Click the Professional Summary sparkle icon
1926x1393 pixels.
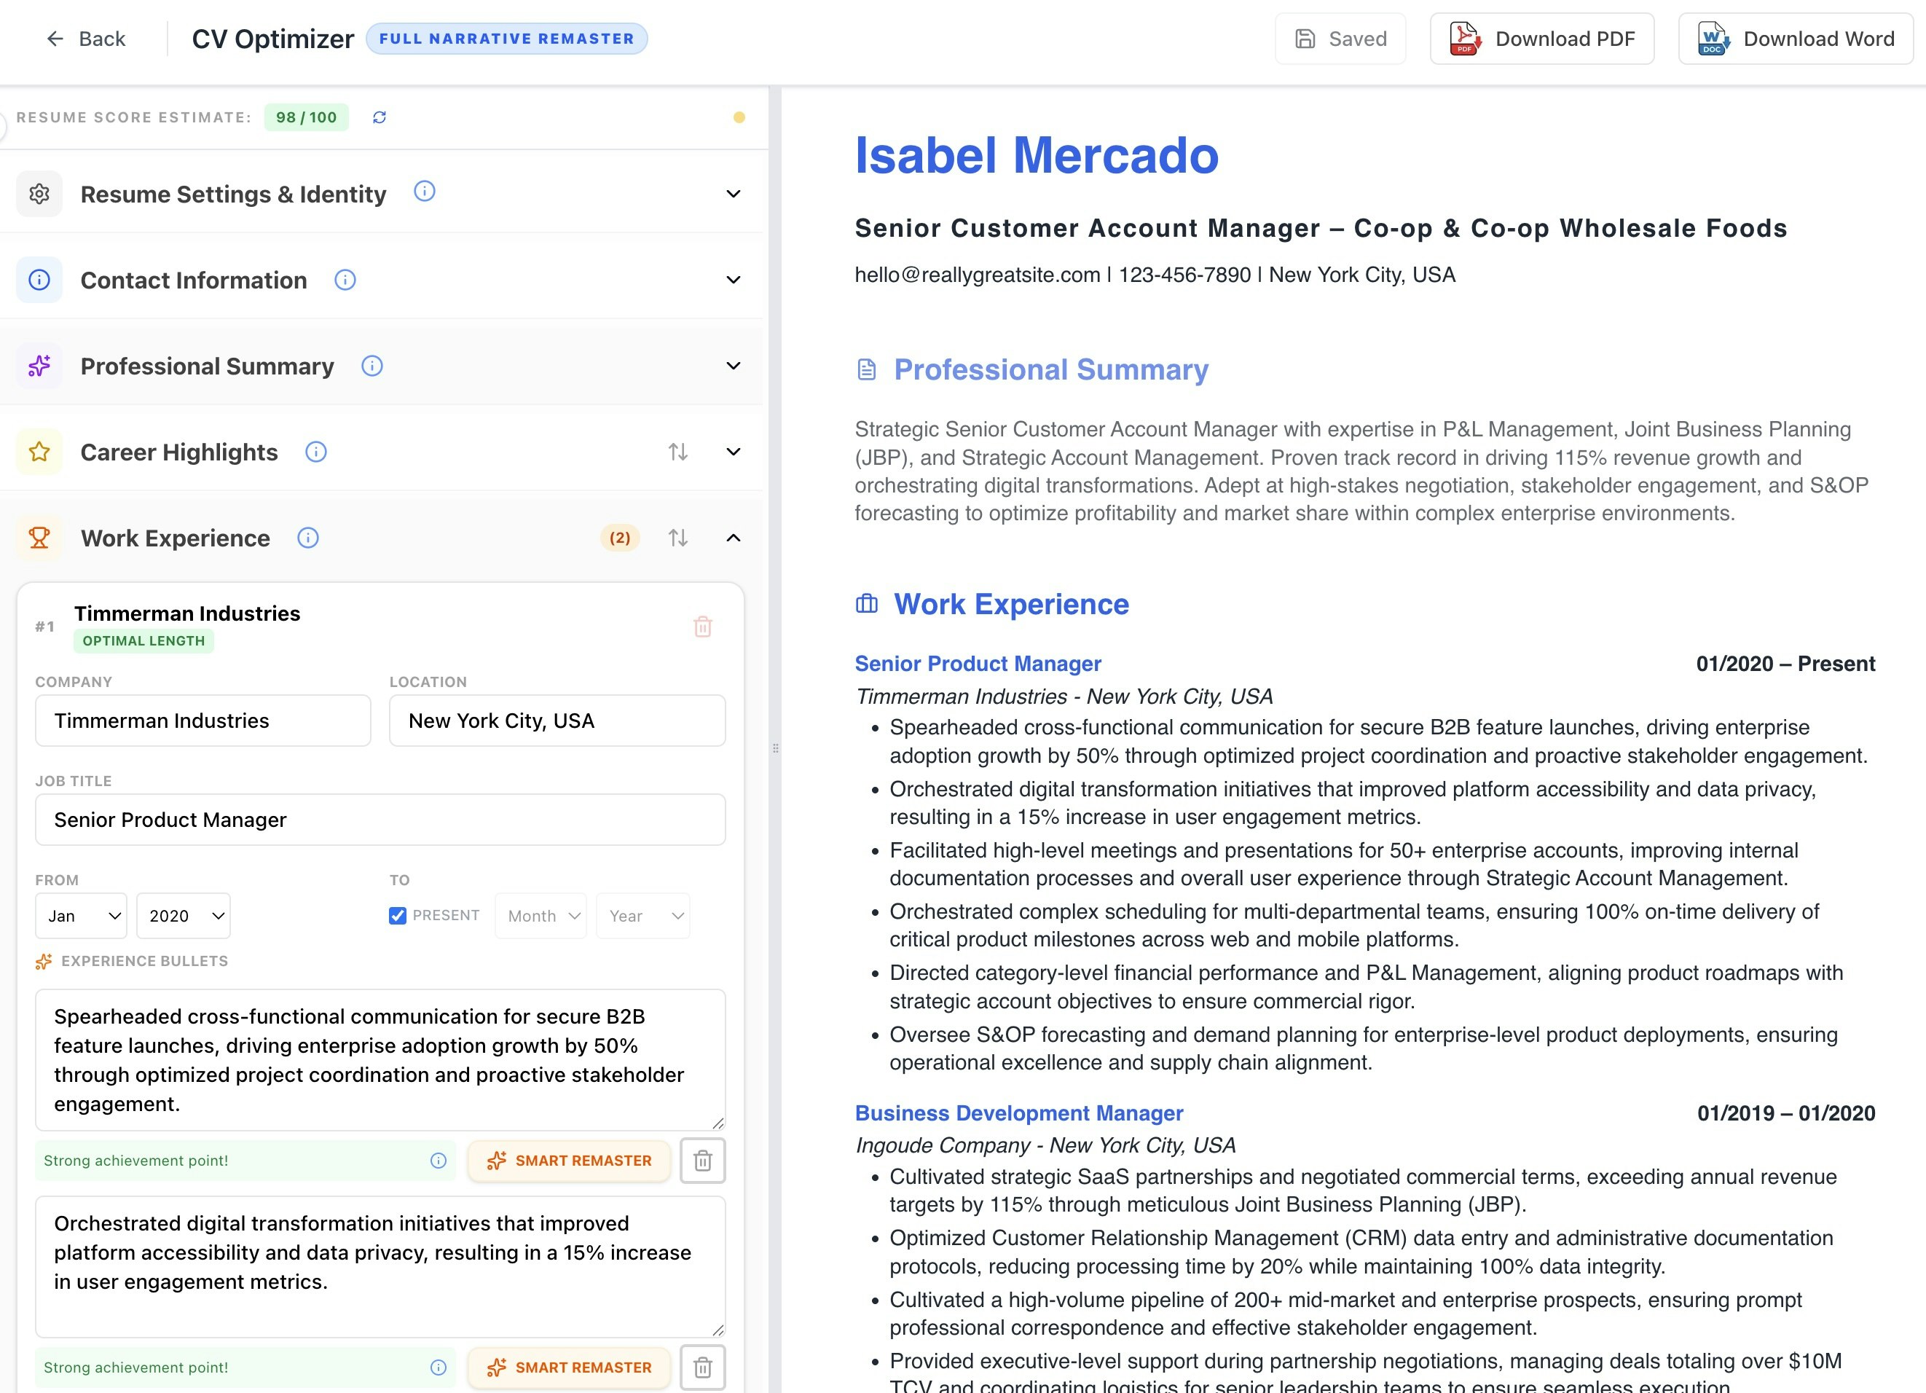tap(39, 365)
